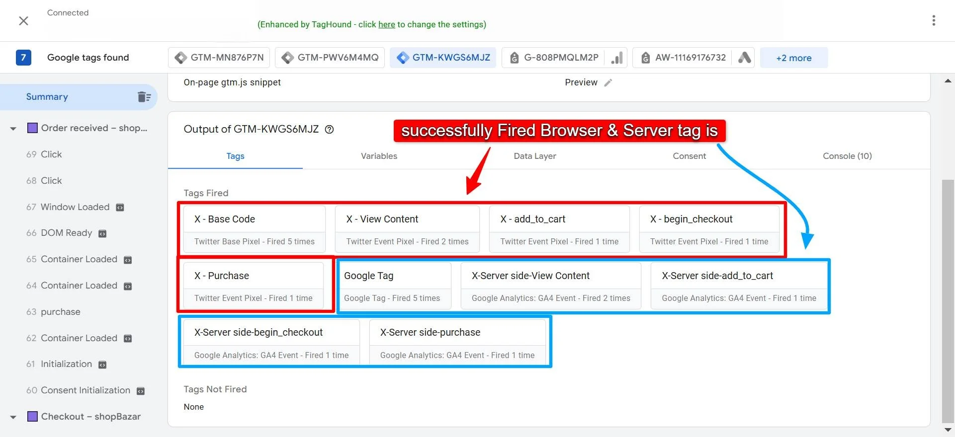Collapse the Checkout – shopBazar page group
The height and width of the screenshot is (437, 955).
[x=13, y=417]
